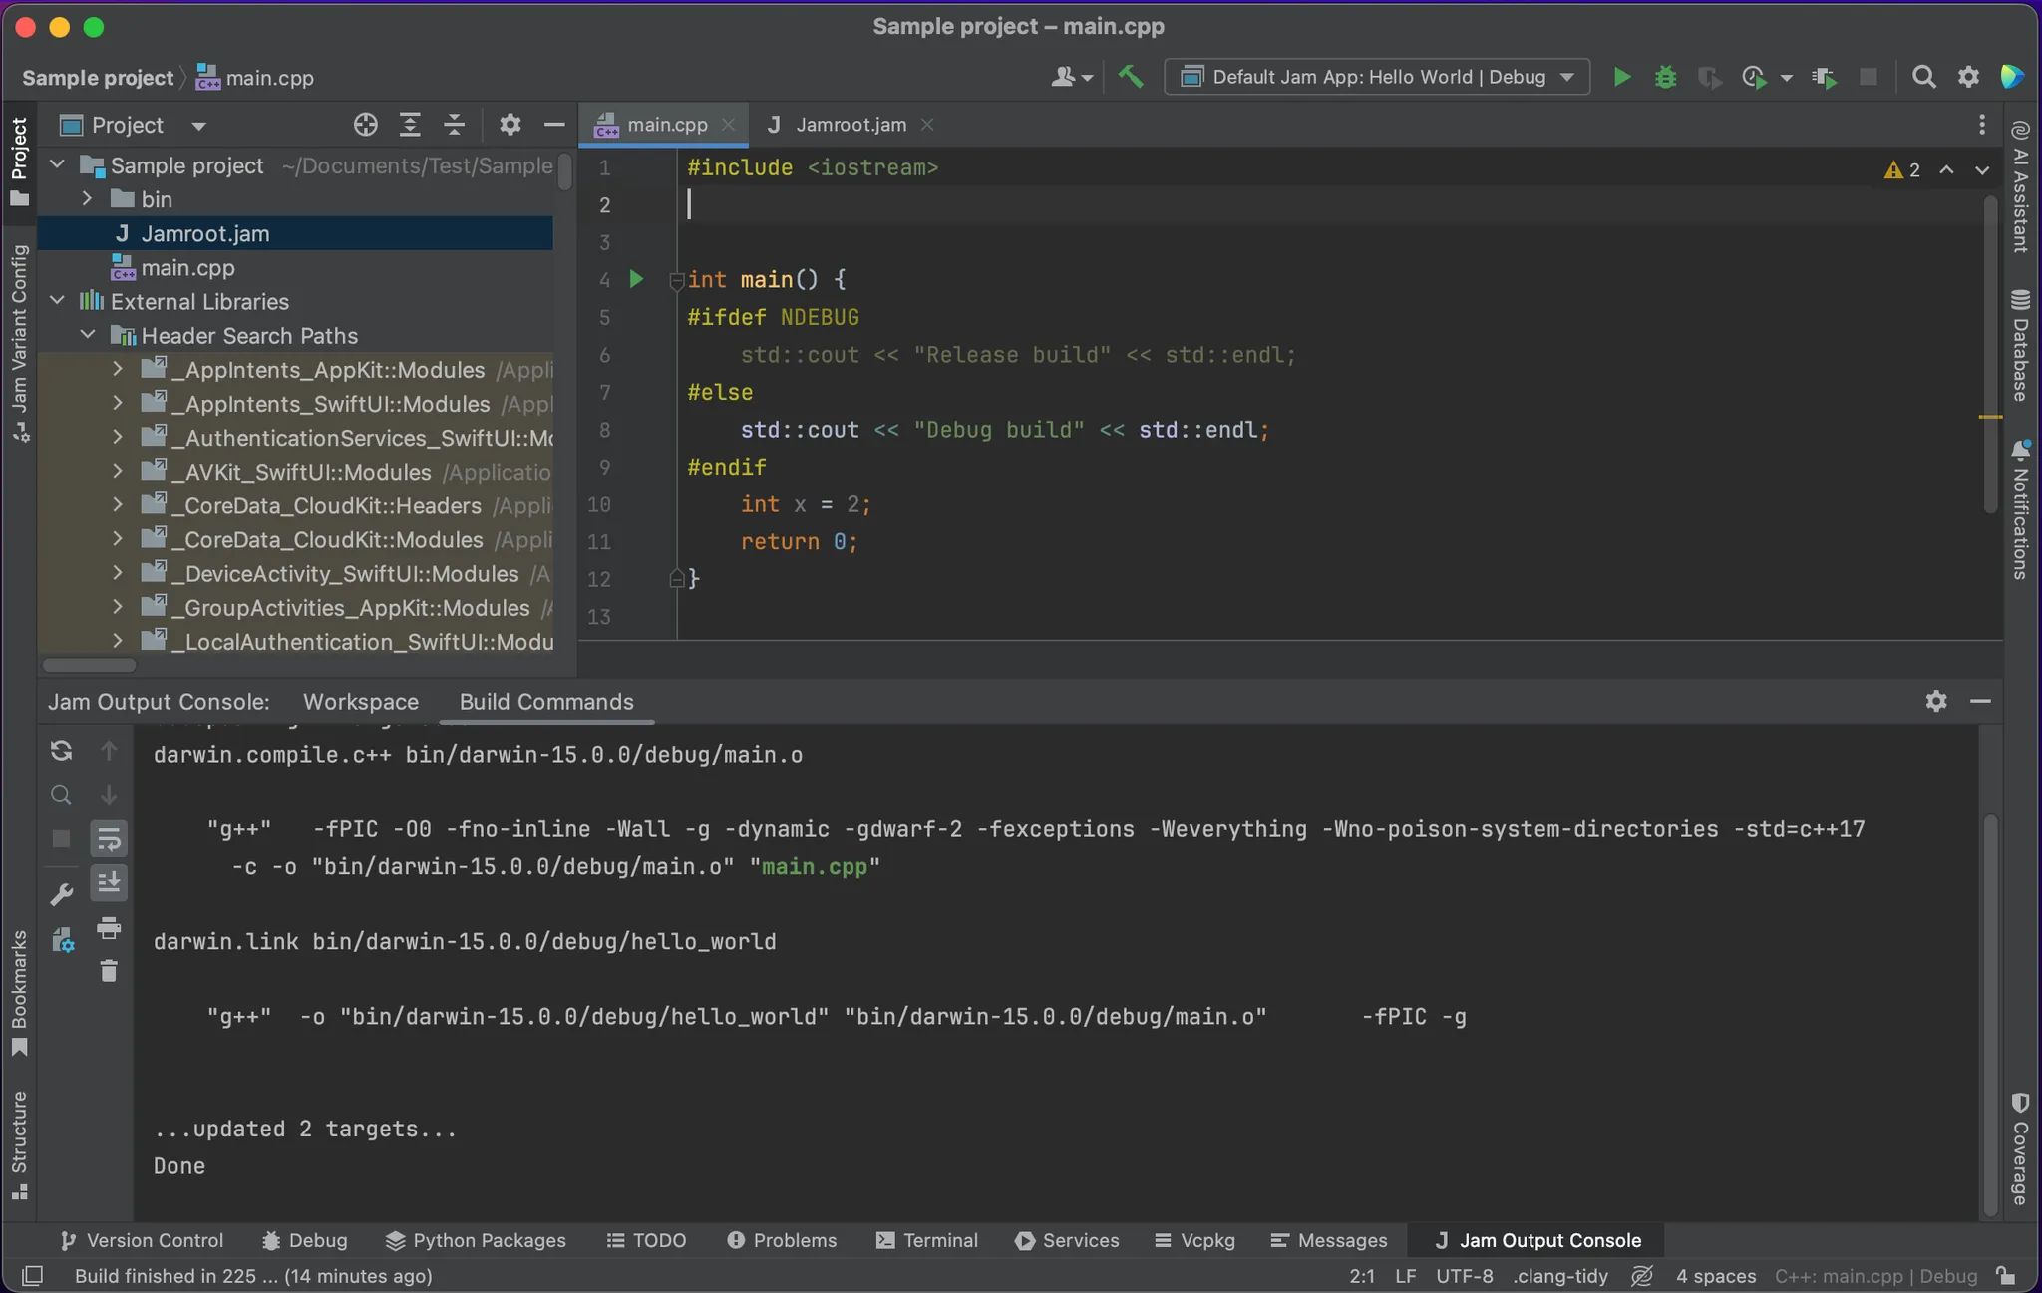Collapse all nodes in Project panel
This screenshot has width=2042, height=1293.
[454, 125]
